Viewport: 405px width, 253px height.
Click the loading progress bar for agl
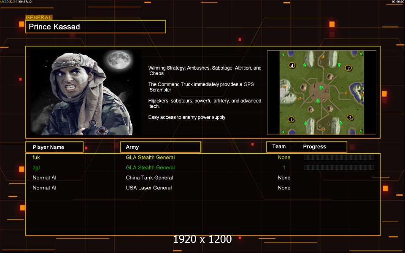click(339, 167)
